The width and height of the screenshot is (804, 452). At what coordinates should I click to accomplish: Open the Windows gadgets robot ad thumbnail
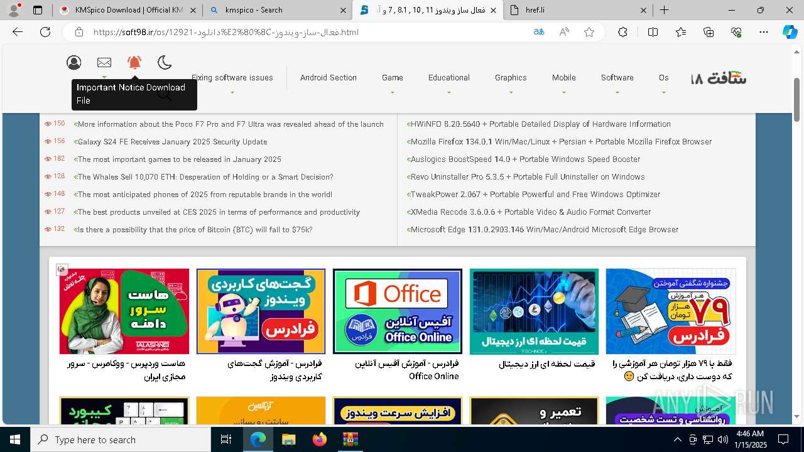(x=261, y=311)
